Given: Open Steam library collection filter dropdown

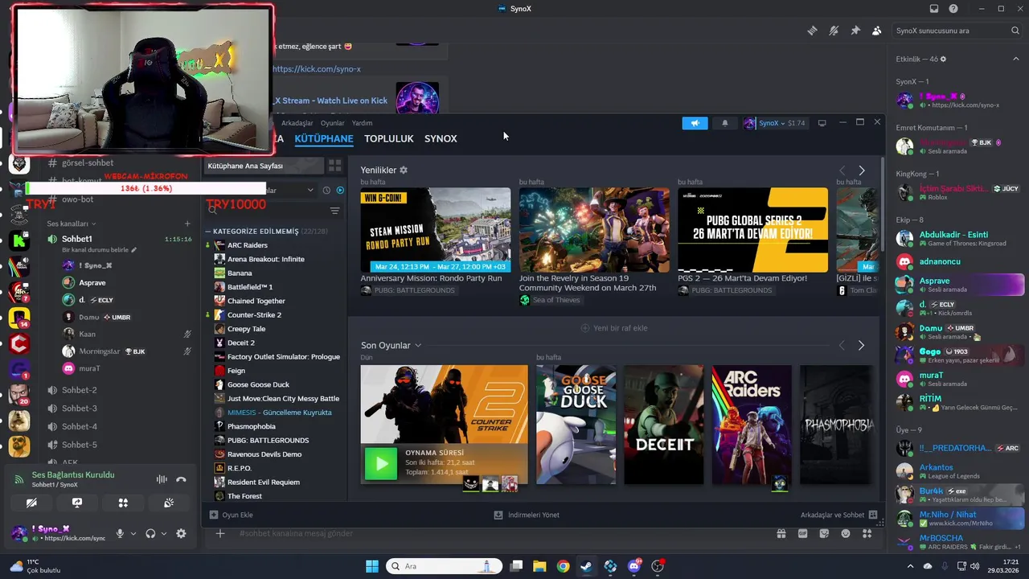Looking at the screenshot, I should point(310,190).
